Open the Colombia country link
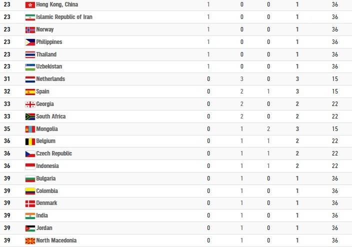The height and width of the screenshot is (247, 352). tap(47, 191)
